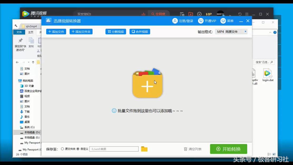
Task: Click the 添加文件 button
Action: click(x=56, y=32)
